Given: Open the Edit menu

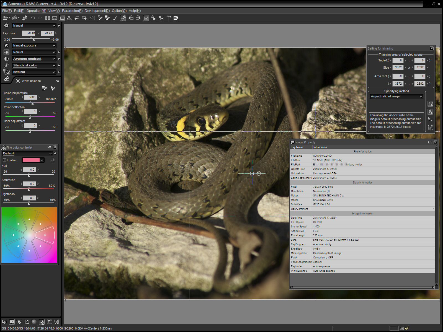Looking at the screenshot, I should (19, 11).
